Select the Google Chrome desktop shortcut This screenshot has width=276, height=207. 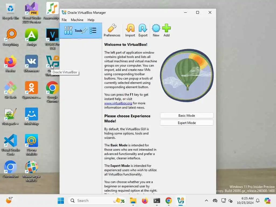pos(53,92)
